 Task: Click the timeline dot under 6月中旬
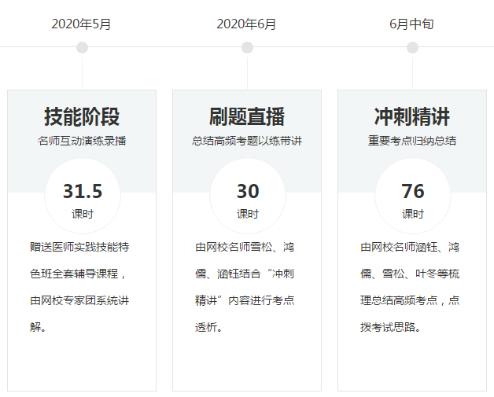[x=412, y=48]
